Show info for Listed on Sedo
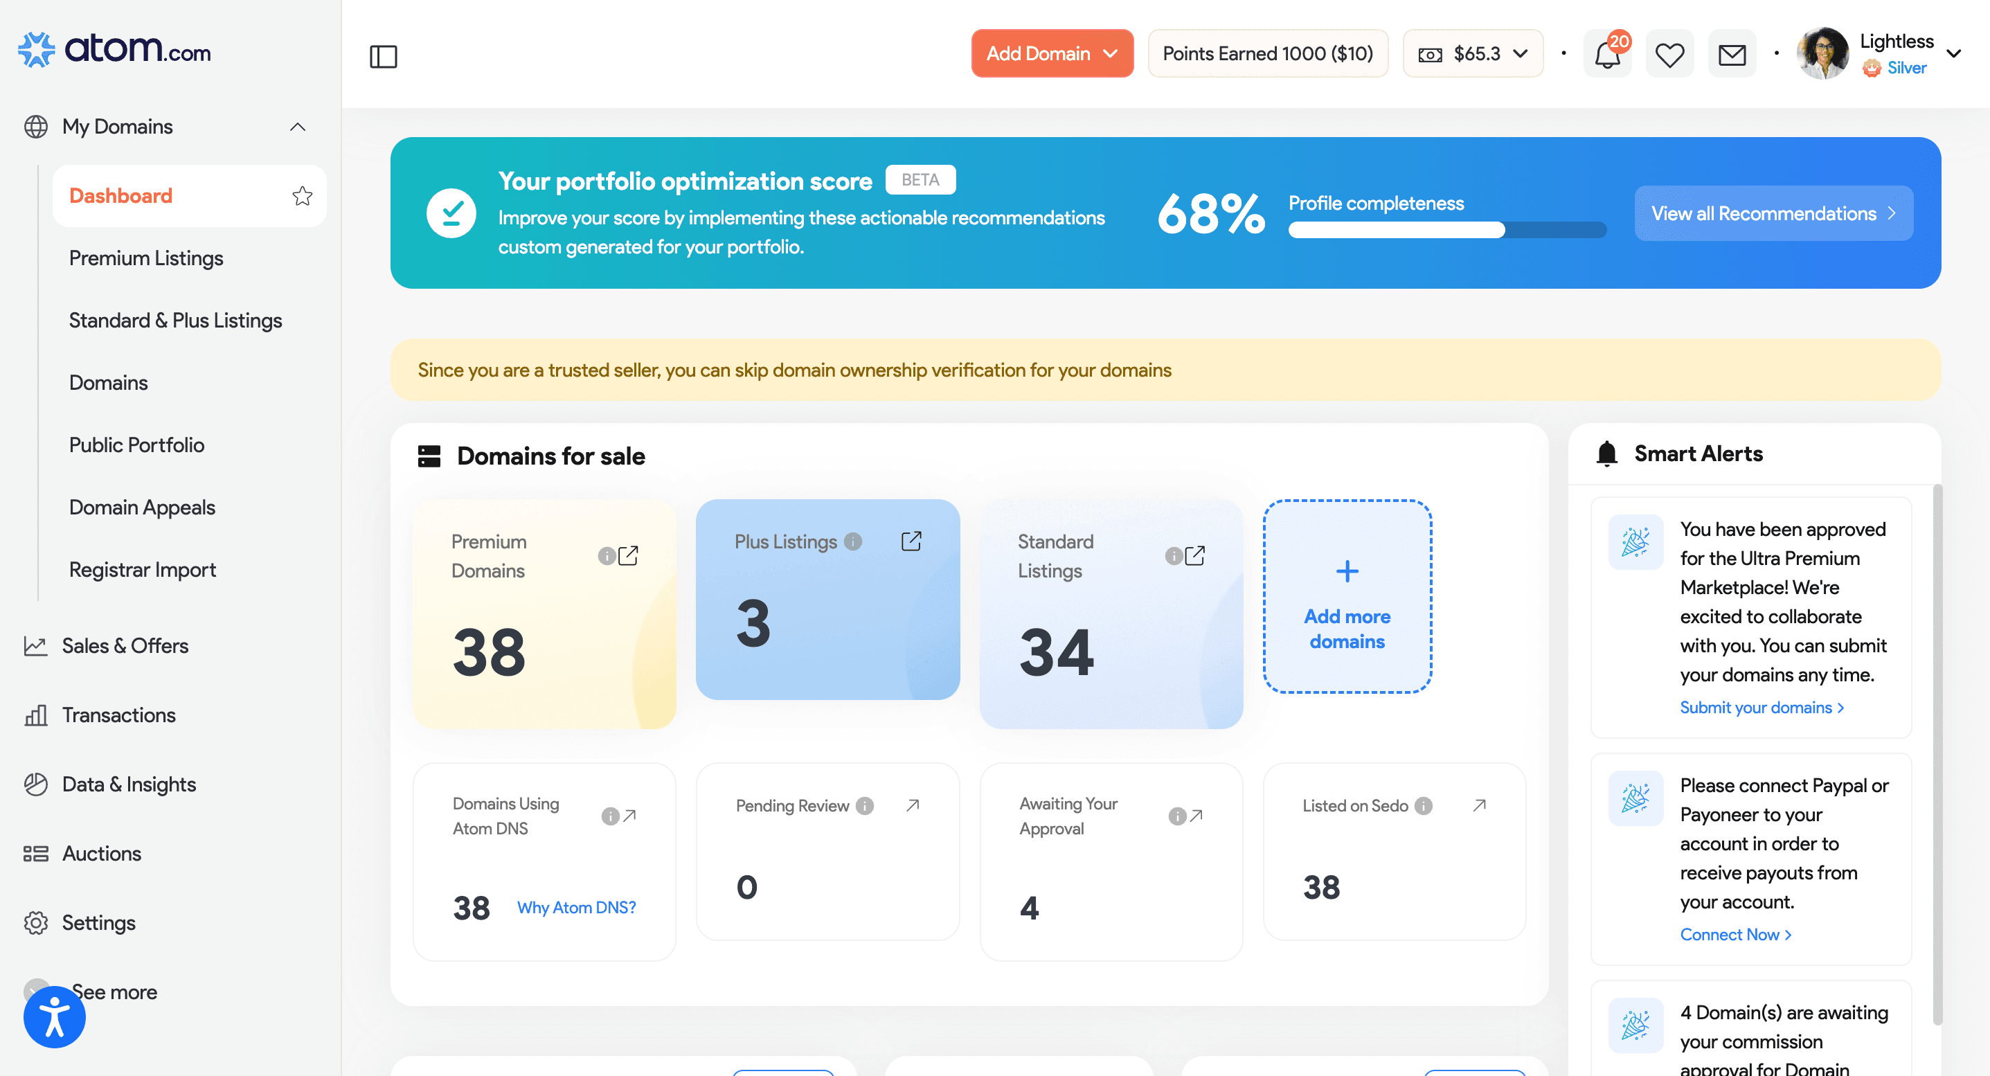 pyautogui.click(x=1424, y=806)
